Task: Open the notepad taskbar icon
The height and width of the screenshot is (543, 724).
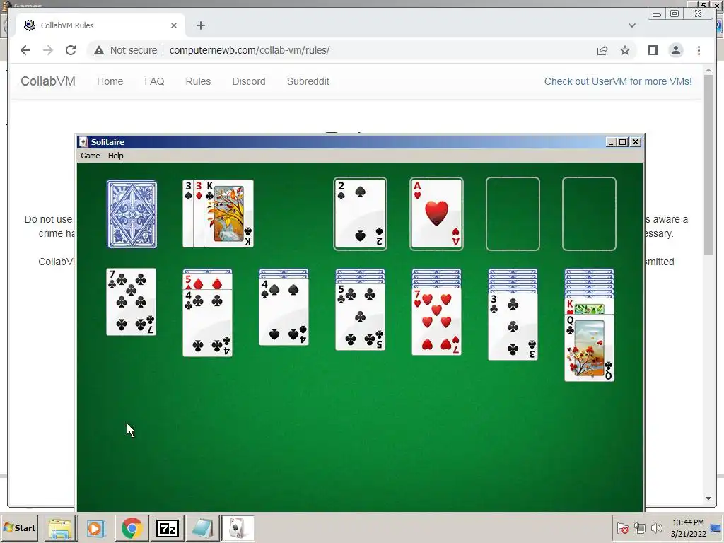Action: coord(202,528)
